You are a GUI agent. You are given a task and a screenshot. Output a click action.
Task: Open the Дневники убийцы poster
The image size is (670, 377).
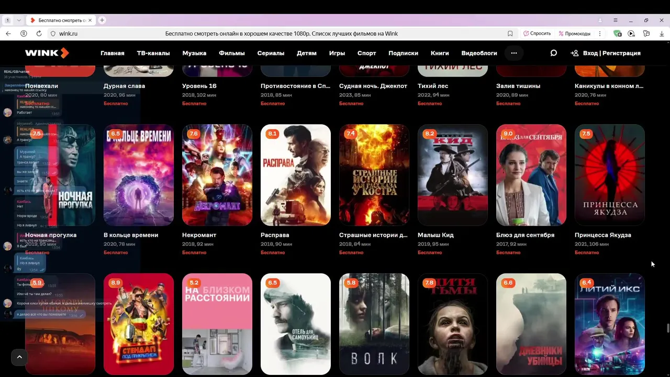point(531,324)
